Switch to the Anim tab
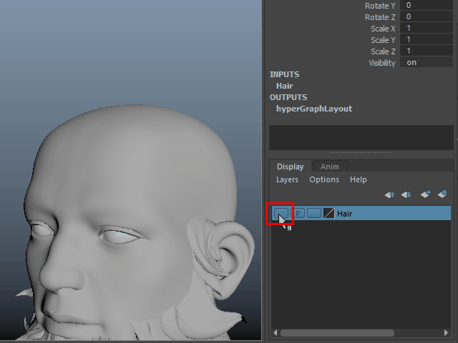458x343 pixels. 329,166
